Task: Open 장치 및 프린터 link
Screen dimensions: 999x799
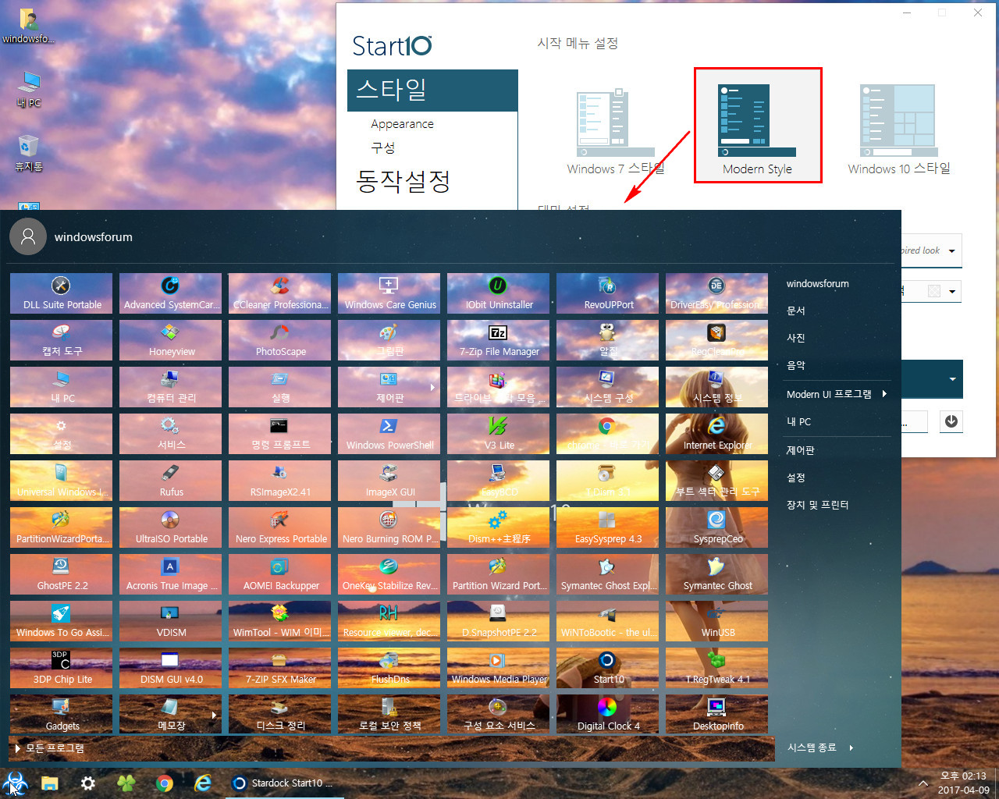Action: pyautogui.click(x=817, y=505)
